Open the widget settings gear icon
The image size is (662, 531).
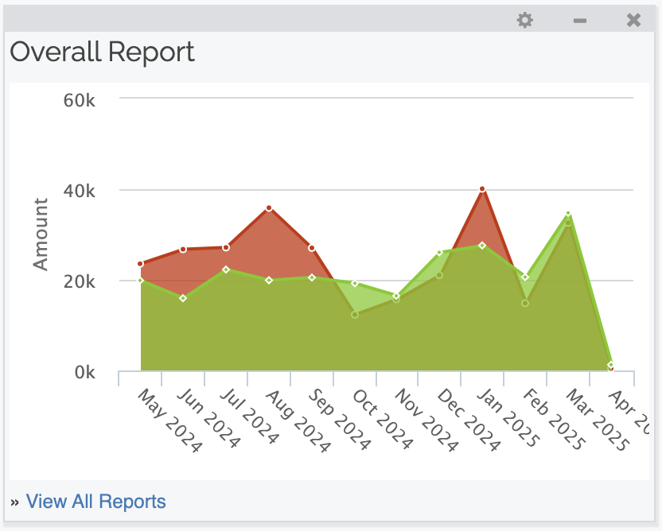click(x=524, y=20)
